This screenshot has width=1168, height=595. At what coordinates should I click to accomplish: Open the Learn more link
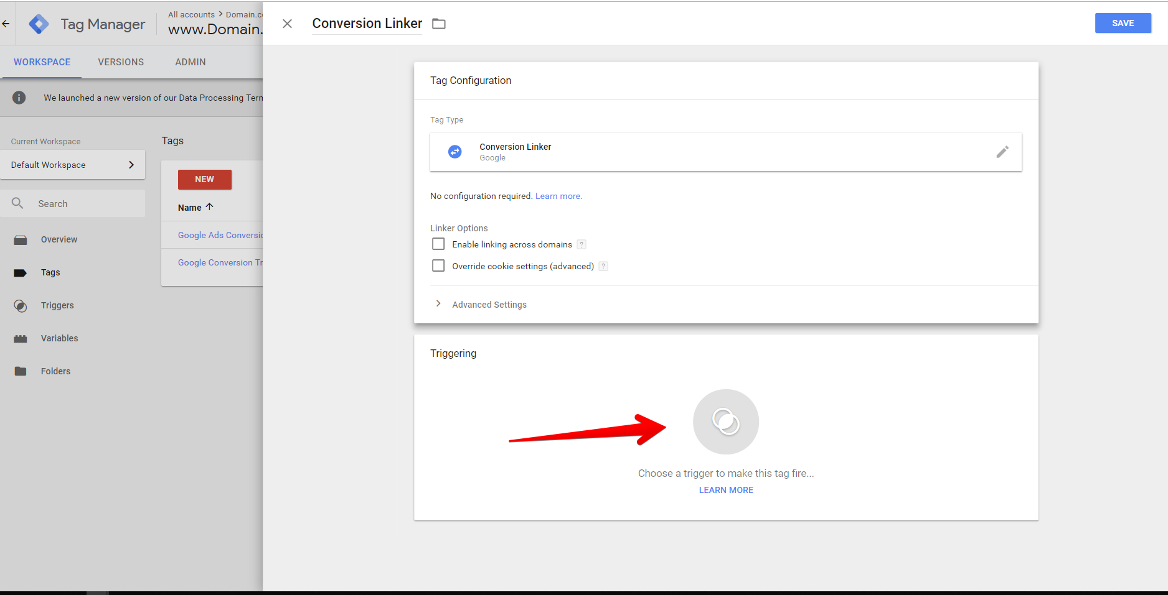coord(558,196)
